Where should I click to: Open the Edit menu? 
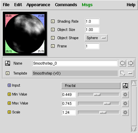[x=18, y=5]
